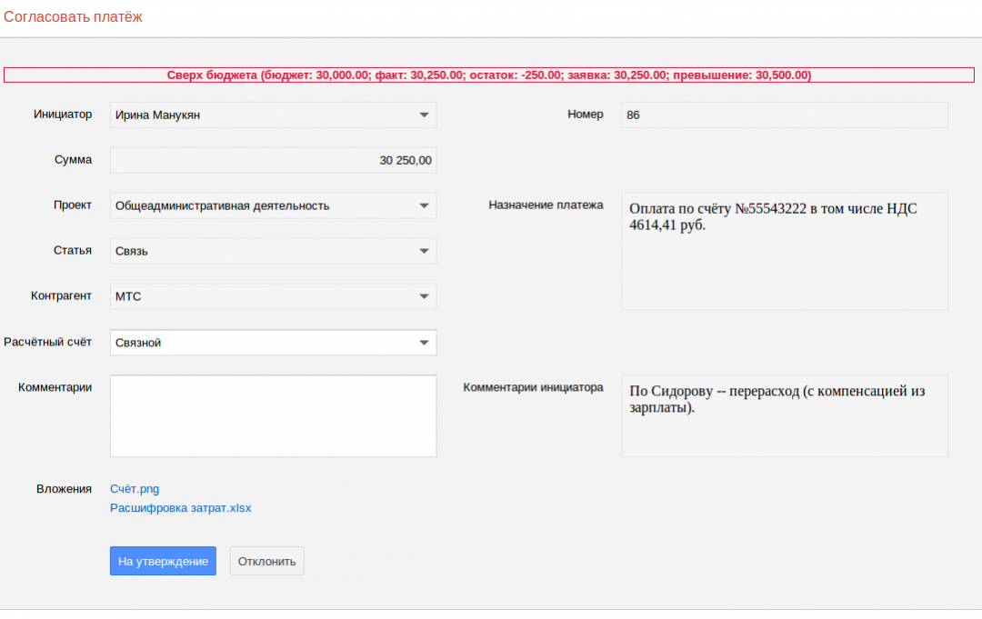The image size is (982, 619).
Task: Click the Комментарии инициатора label
Action: [x=533, y=387]
